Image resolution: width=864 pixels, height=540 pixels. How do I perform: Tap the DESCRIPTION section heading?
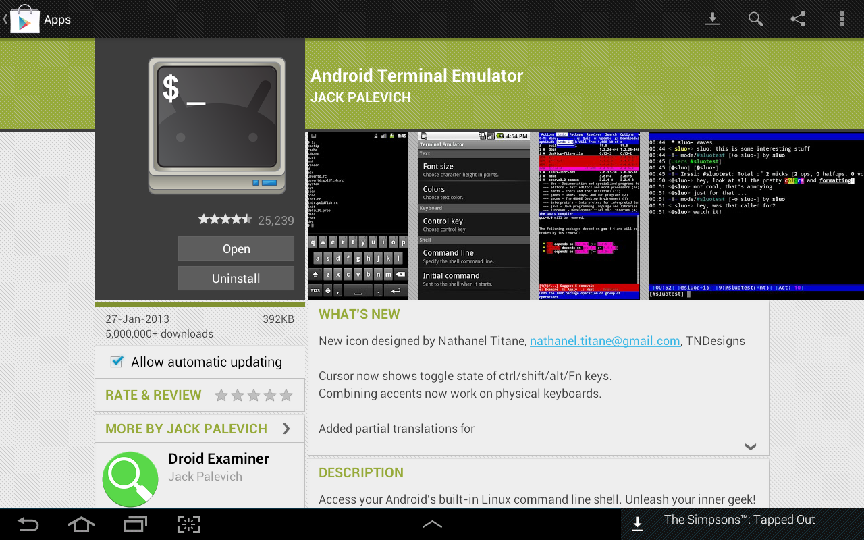361,473
